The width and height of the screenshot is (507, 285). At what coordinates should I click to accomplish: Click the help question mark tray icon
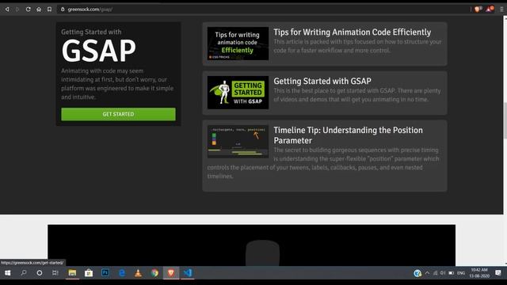point(417,273)
